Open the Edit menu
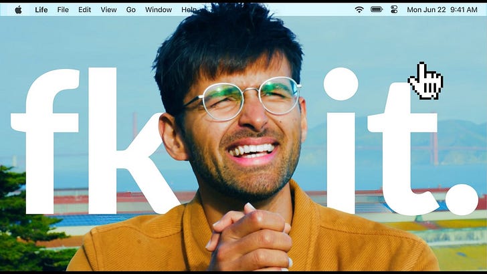 point(84,10)
